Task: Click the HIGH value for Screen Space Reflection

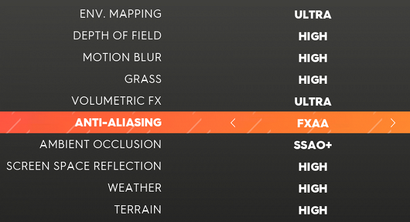Action: [x=313, y=167]
